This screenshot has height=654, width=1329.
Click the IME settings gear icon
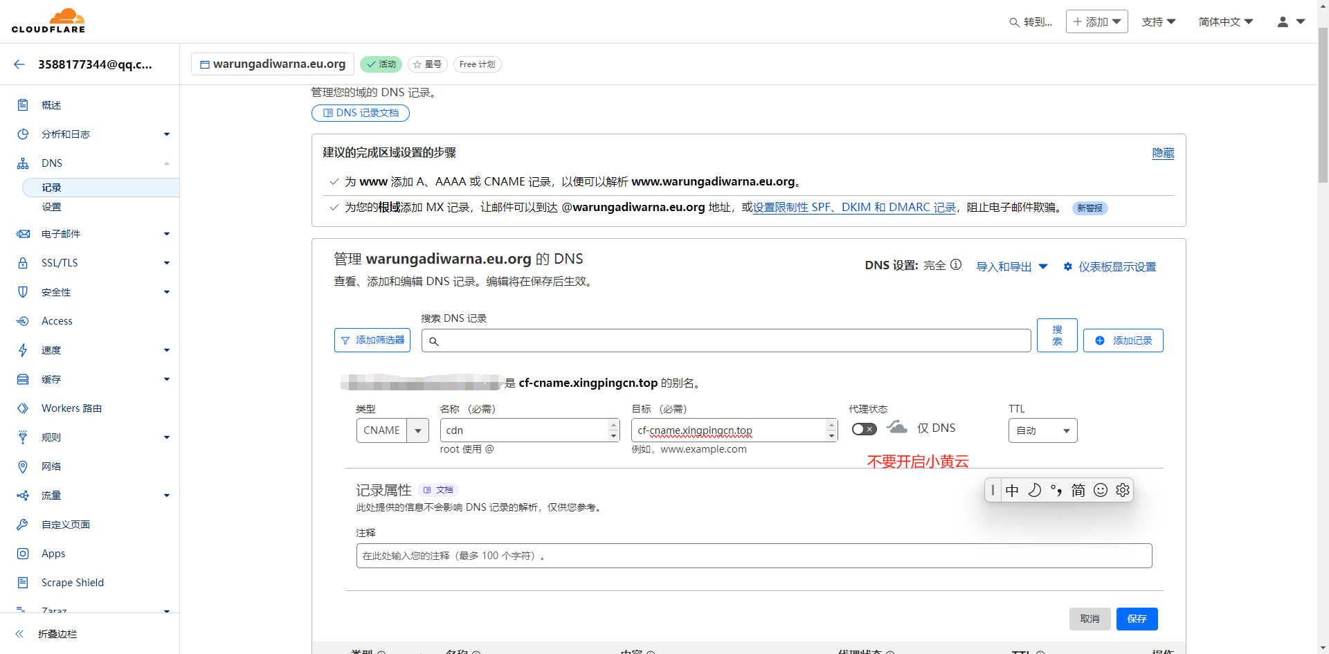pos(1123,490)
